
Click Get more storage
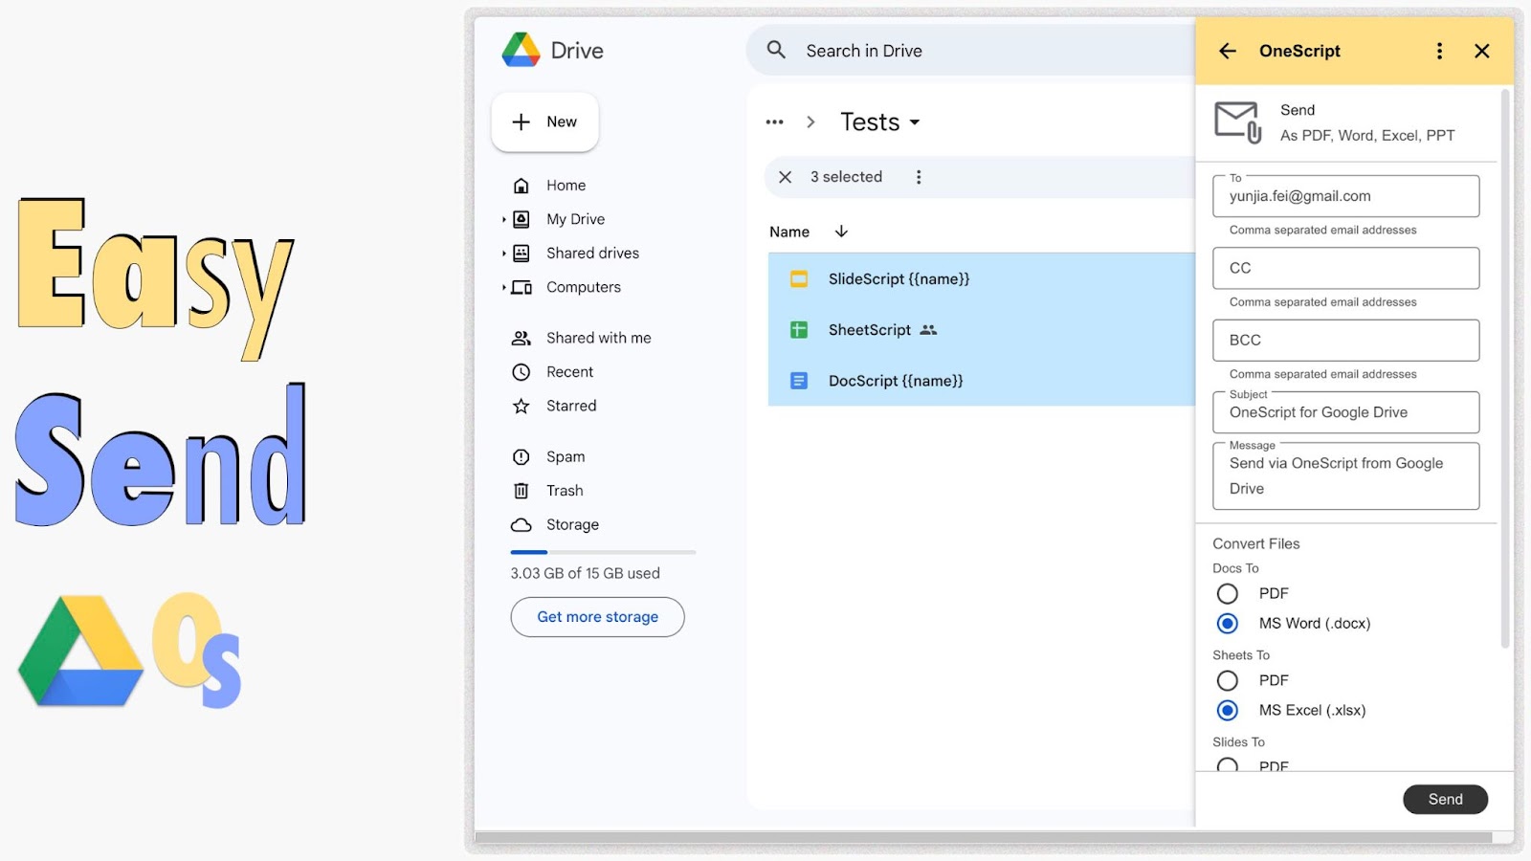pos(597,617)
